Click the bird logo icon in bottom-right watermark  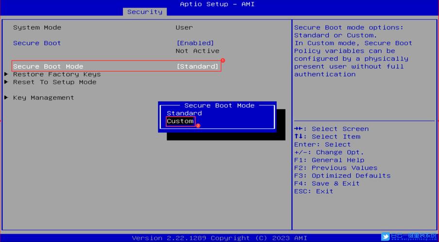pos(386,237)
